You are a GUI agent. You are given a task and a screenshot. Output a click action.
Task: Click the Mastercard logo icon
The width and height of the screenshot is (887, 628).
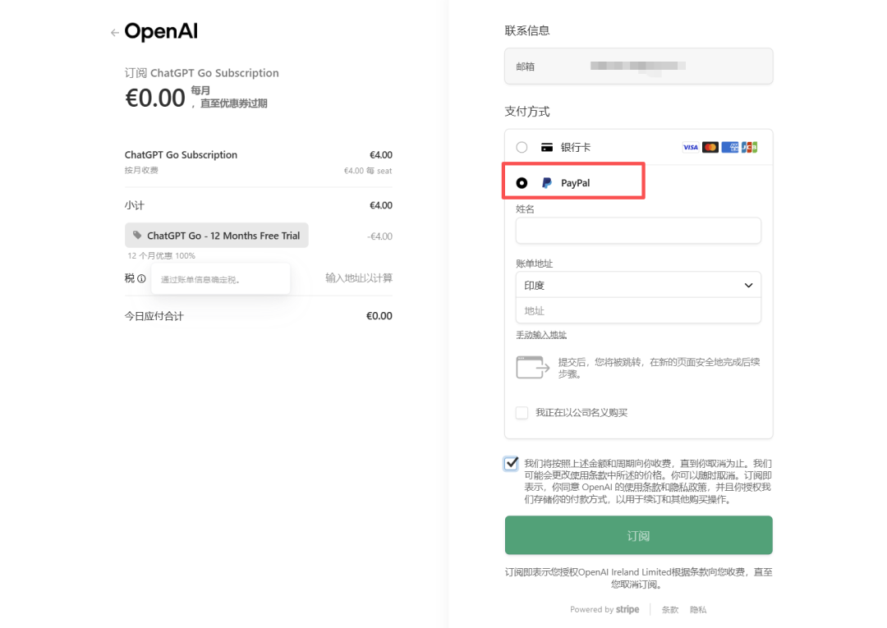710,147
